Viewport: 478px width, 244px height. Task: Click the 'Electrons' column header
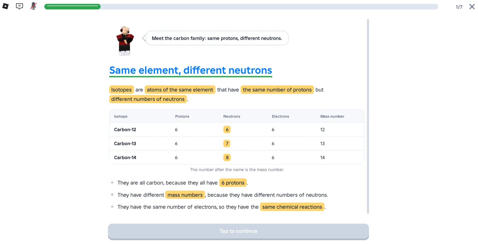pyautogui.click(x=281, y=116)
